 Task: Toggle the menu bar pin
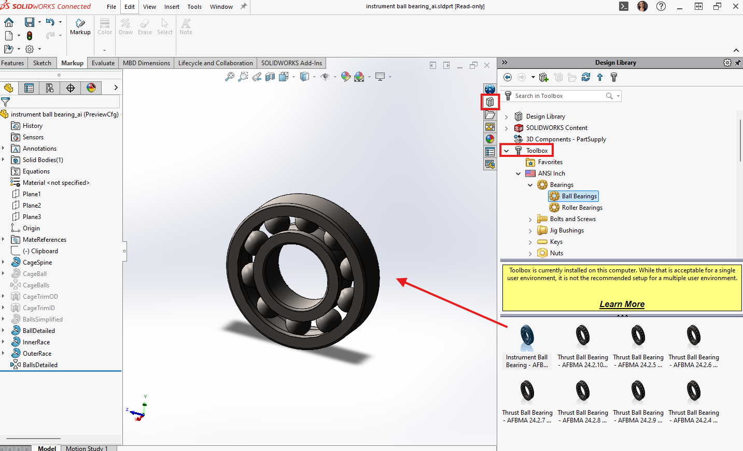pyautogui.click(x=244, y=6)
